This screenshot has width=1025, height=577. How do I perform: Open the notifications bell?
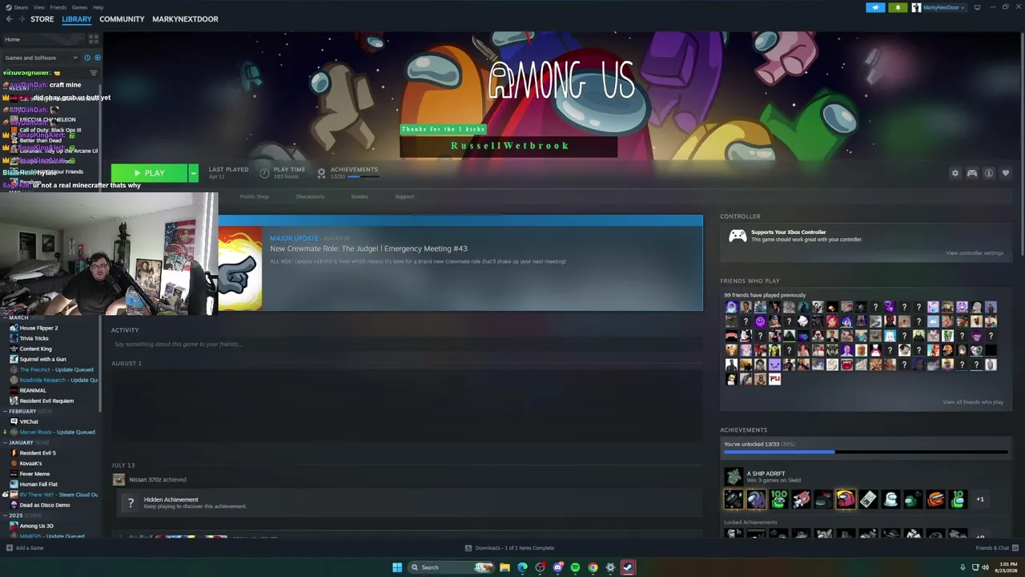pos(897,7)
